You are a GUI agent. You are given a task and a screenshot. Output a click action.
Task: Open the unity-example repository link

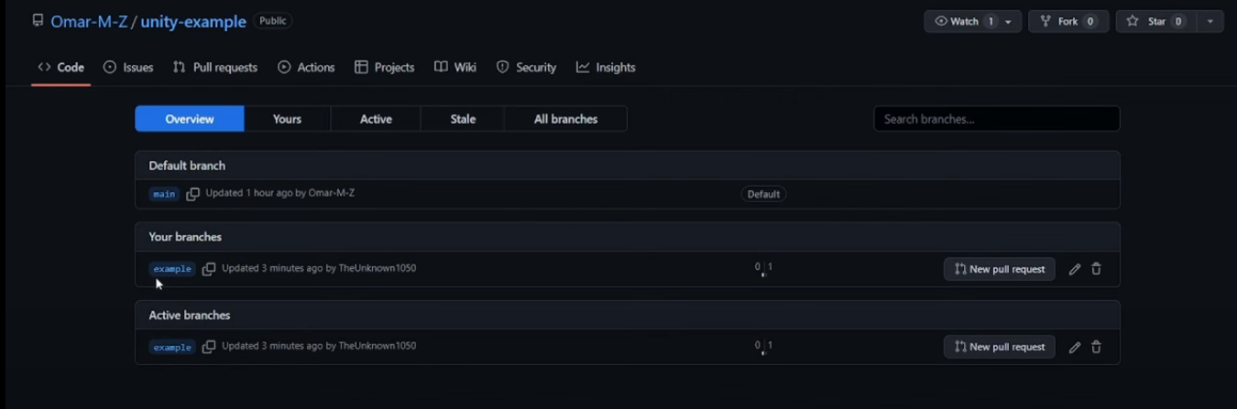coord(193,22)
